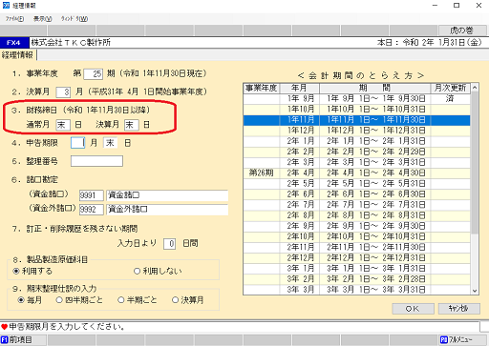This screenshot has width=489, height=346.
Task: Select the 3年 2月 row ending 2月28日
Action: tap(357, 279)
